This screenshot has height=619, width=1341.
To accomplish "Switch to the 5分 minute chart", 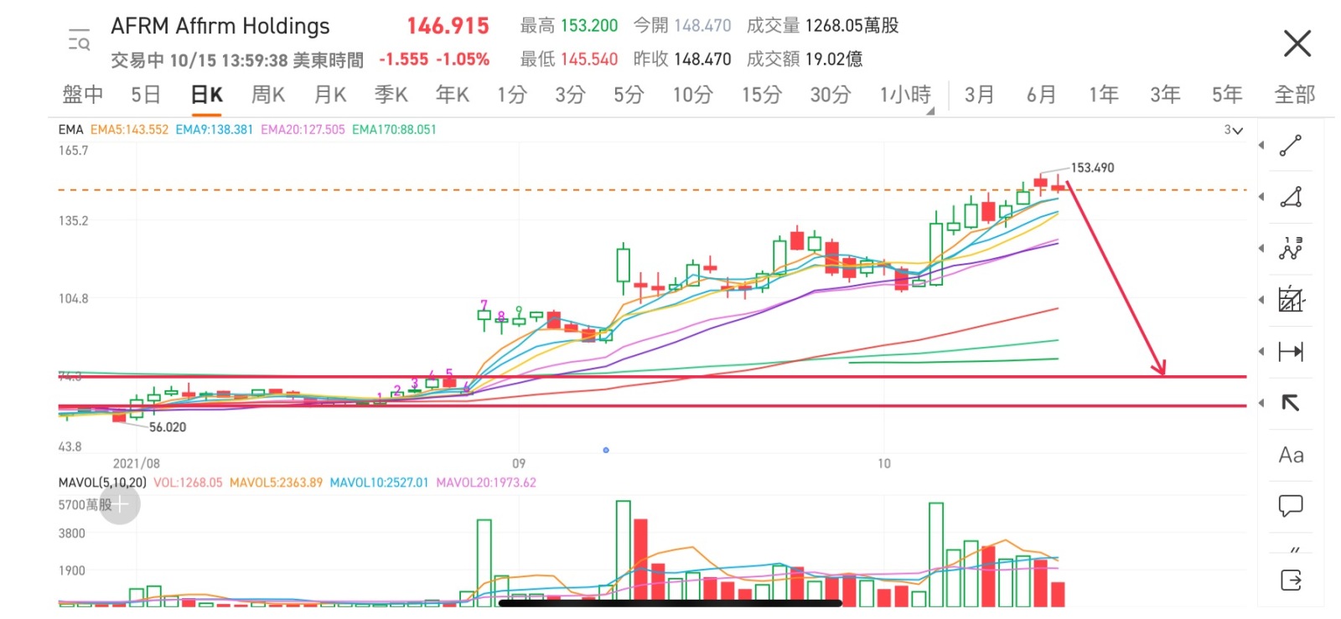I will [629, 95].
